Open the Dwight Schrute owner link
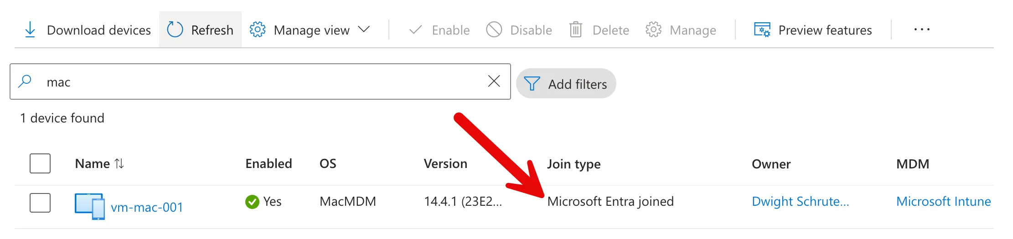 tap(801, 201)
